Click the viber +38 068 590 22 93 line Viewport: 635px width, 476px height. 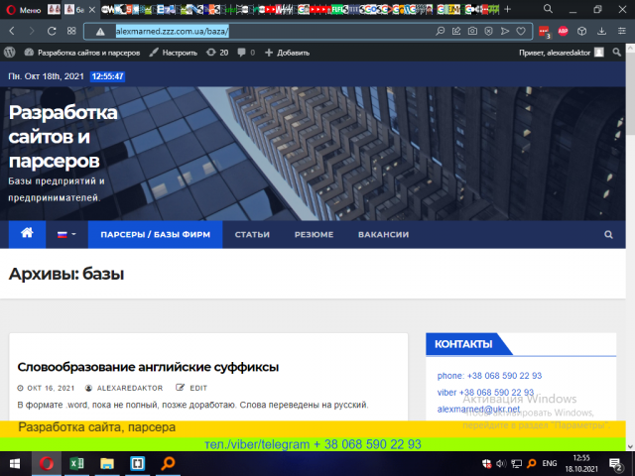pyautogui.click(x=485, y=393)
